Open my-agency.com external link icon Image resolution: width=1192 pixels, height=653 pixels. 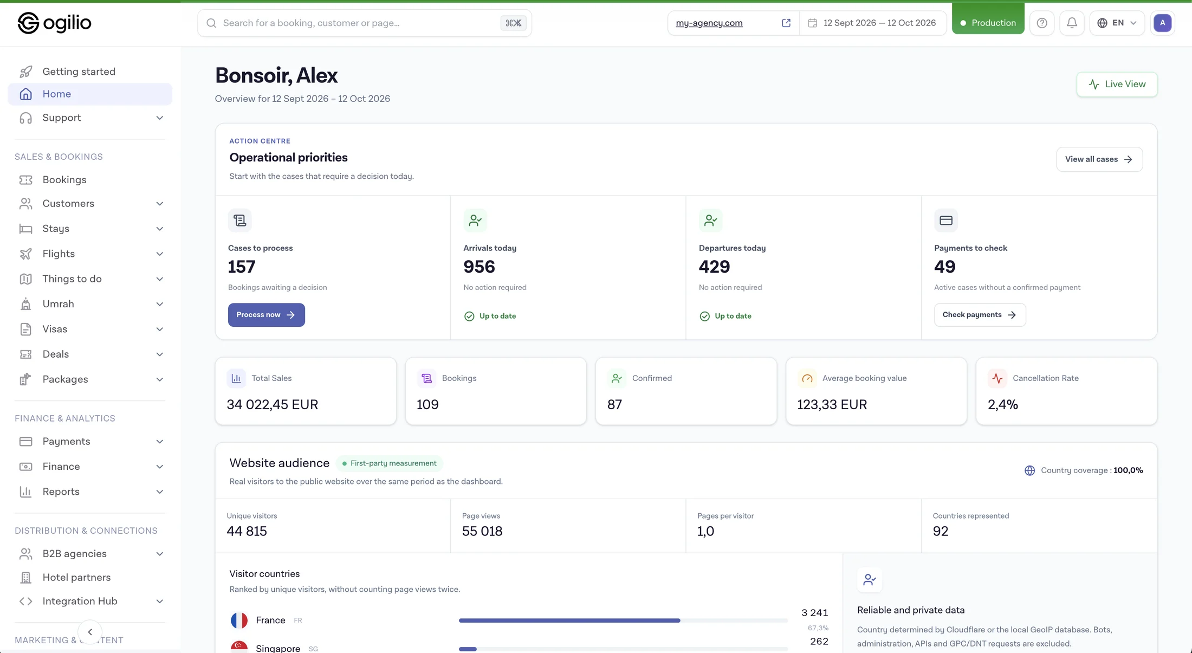786,23
